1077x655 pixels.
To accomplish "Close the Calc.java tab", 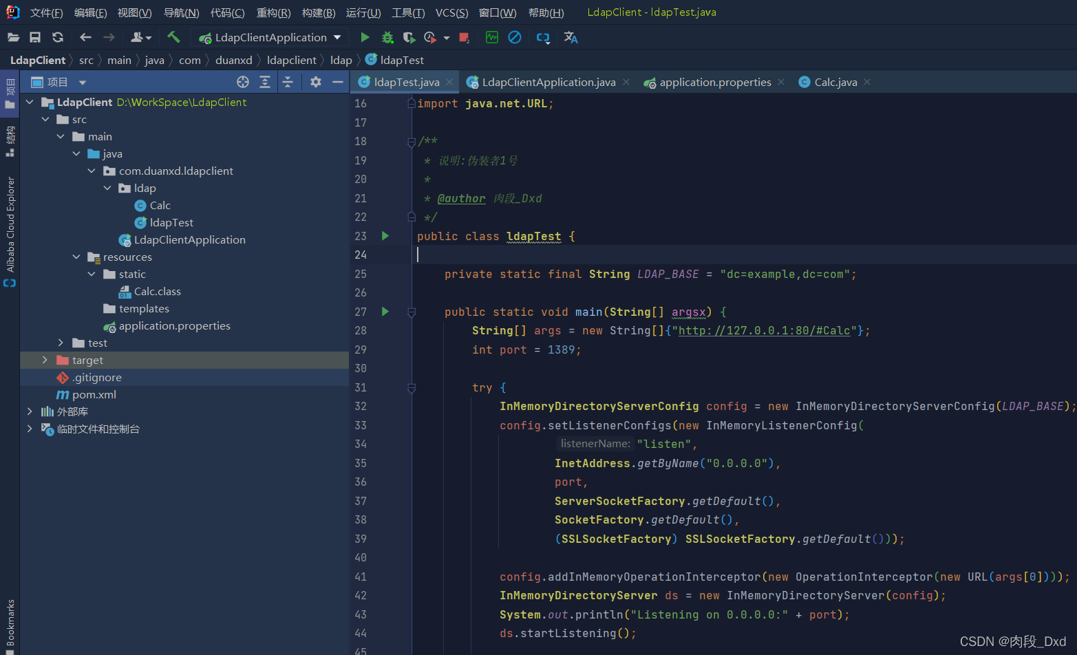I will (x=867, y=82).
